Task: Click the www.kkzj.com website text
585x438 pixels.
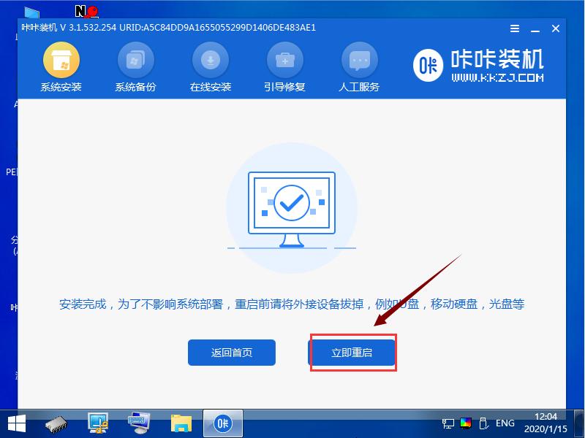Action: (497, 77)
